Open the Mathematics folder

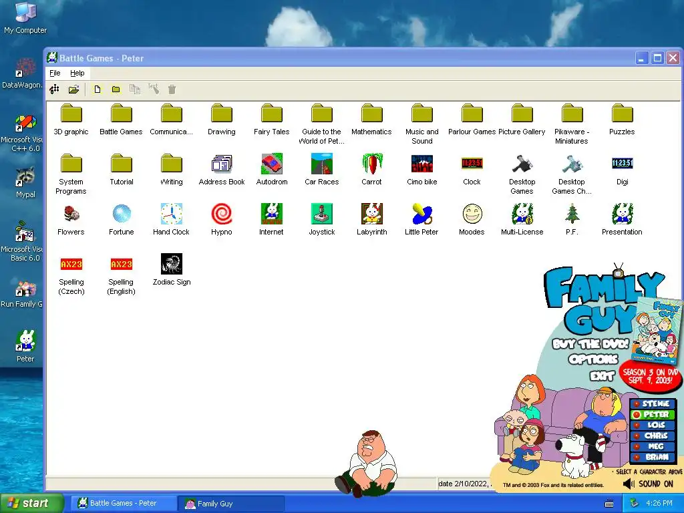point(371,114)
